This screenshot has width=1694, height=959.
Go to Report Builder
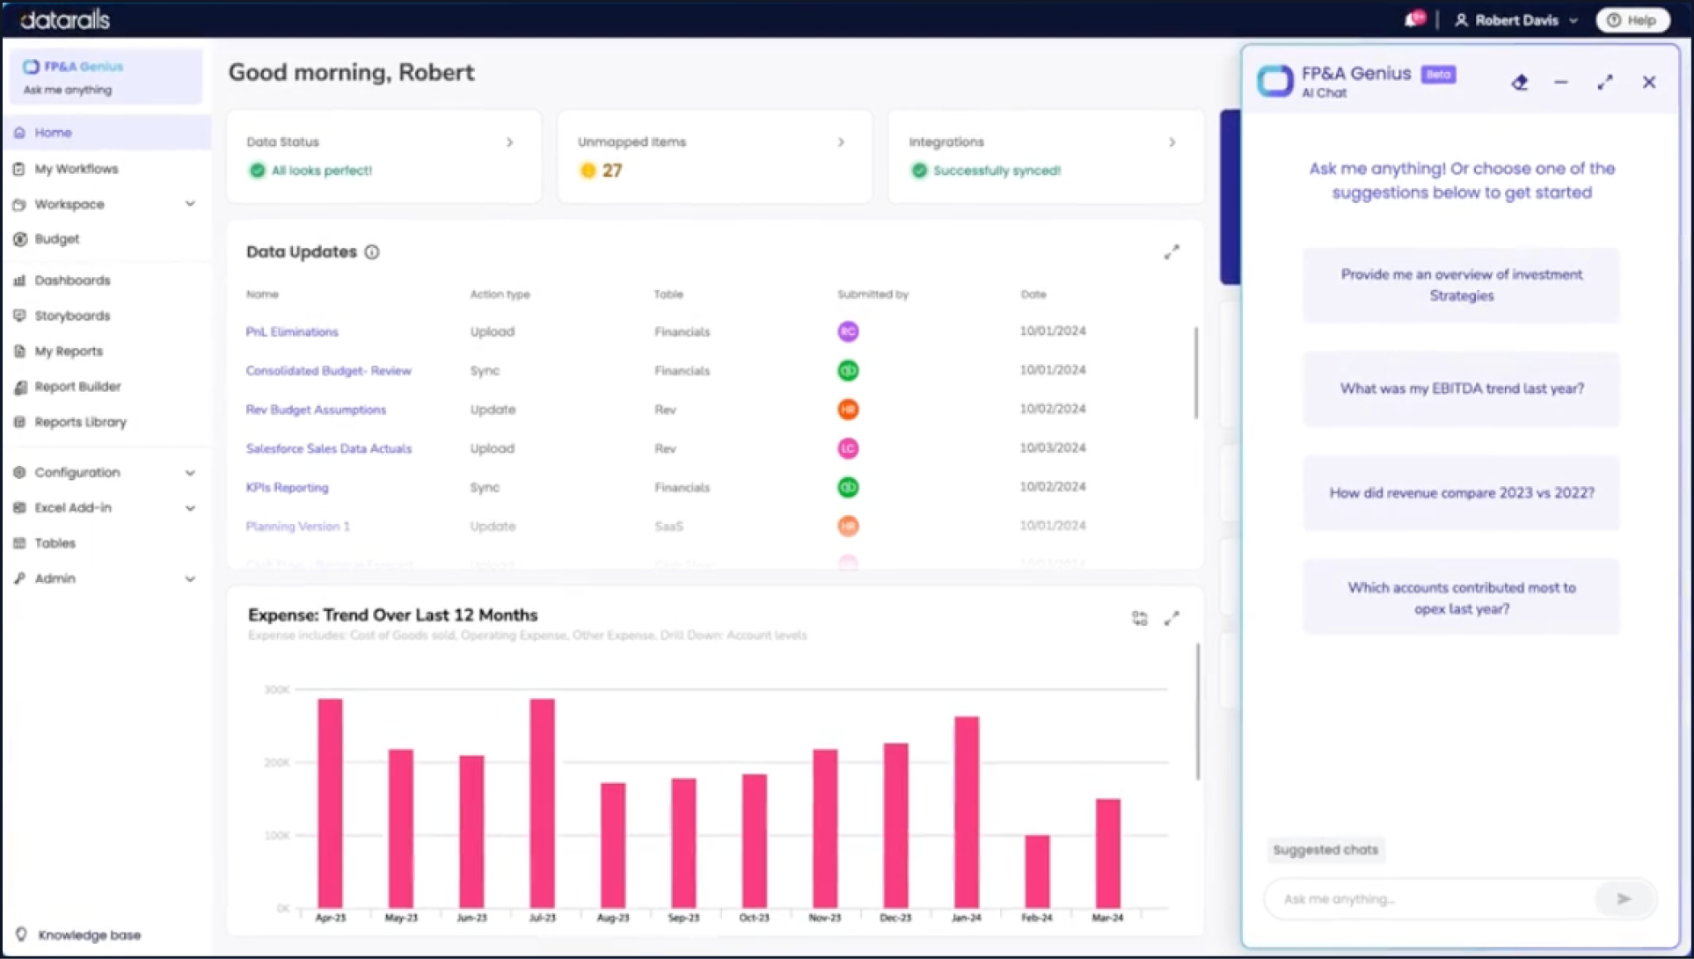pyautogui.click(x=77, y=387)
